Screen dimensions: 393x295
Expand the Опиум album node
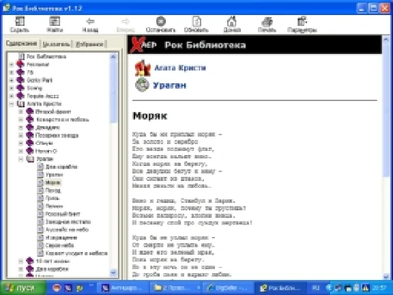21,143
